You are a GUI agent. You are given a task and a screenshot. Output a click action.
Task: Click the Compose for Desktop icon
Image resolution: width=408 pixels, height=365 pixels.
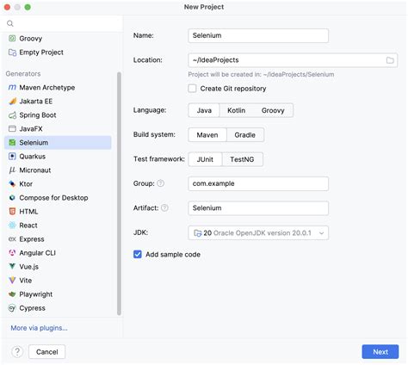click(12, 198)
